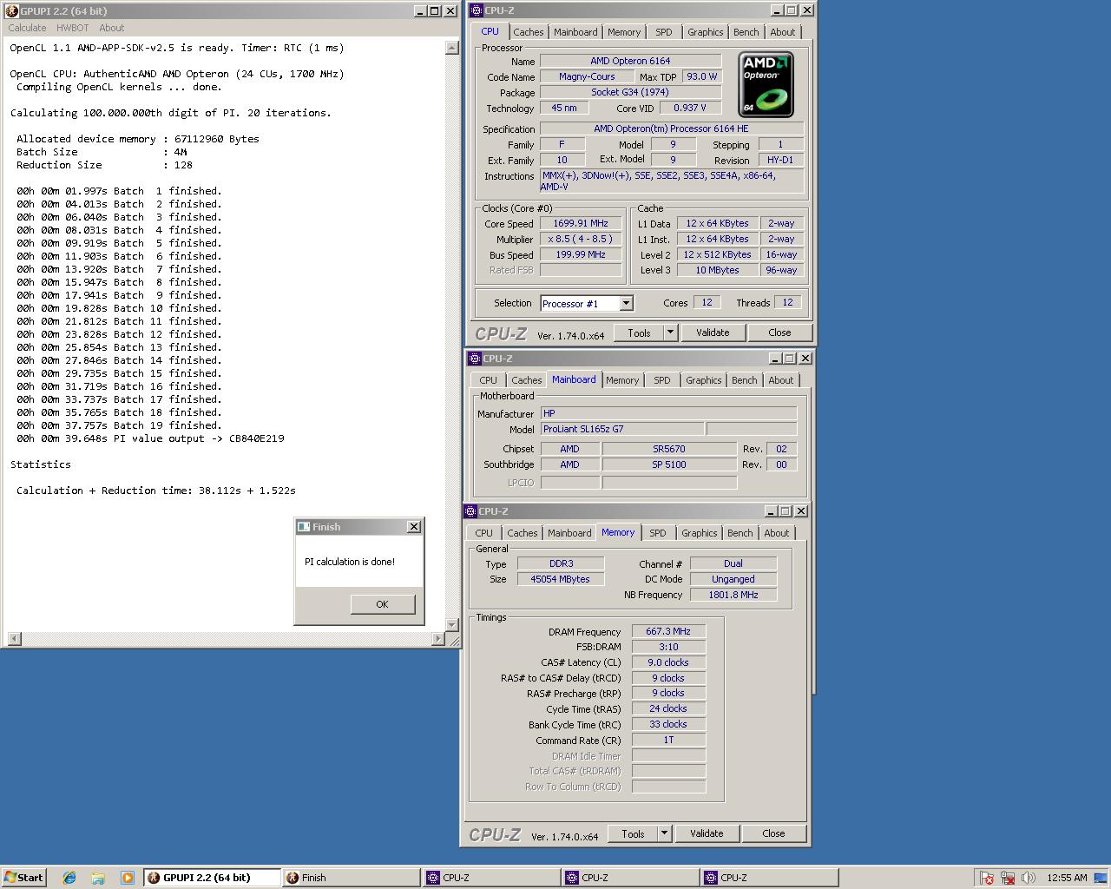Click Tools button in the bottom CPU-Z window
Image resolution: width=1111 pixels, height=889 pixels.
click(x=633, y=833)
